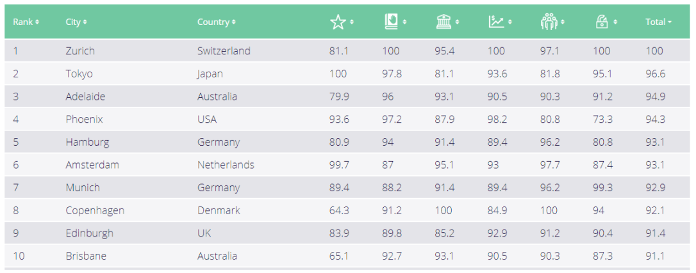Select Netherlands in the Country column
This screenshot has height=273, width=696.
(x=226, y=165)
